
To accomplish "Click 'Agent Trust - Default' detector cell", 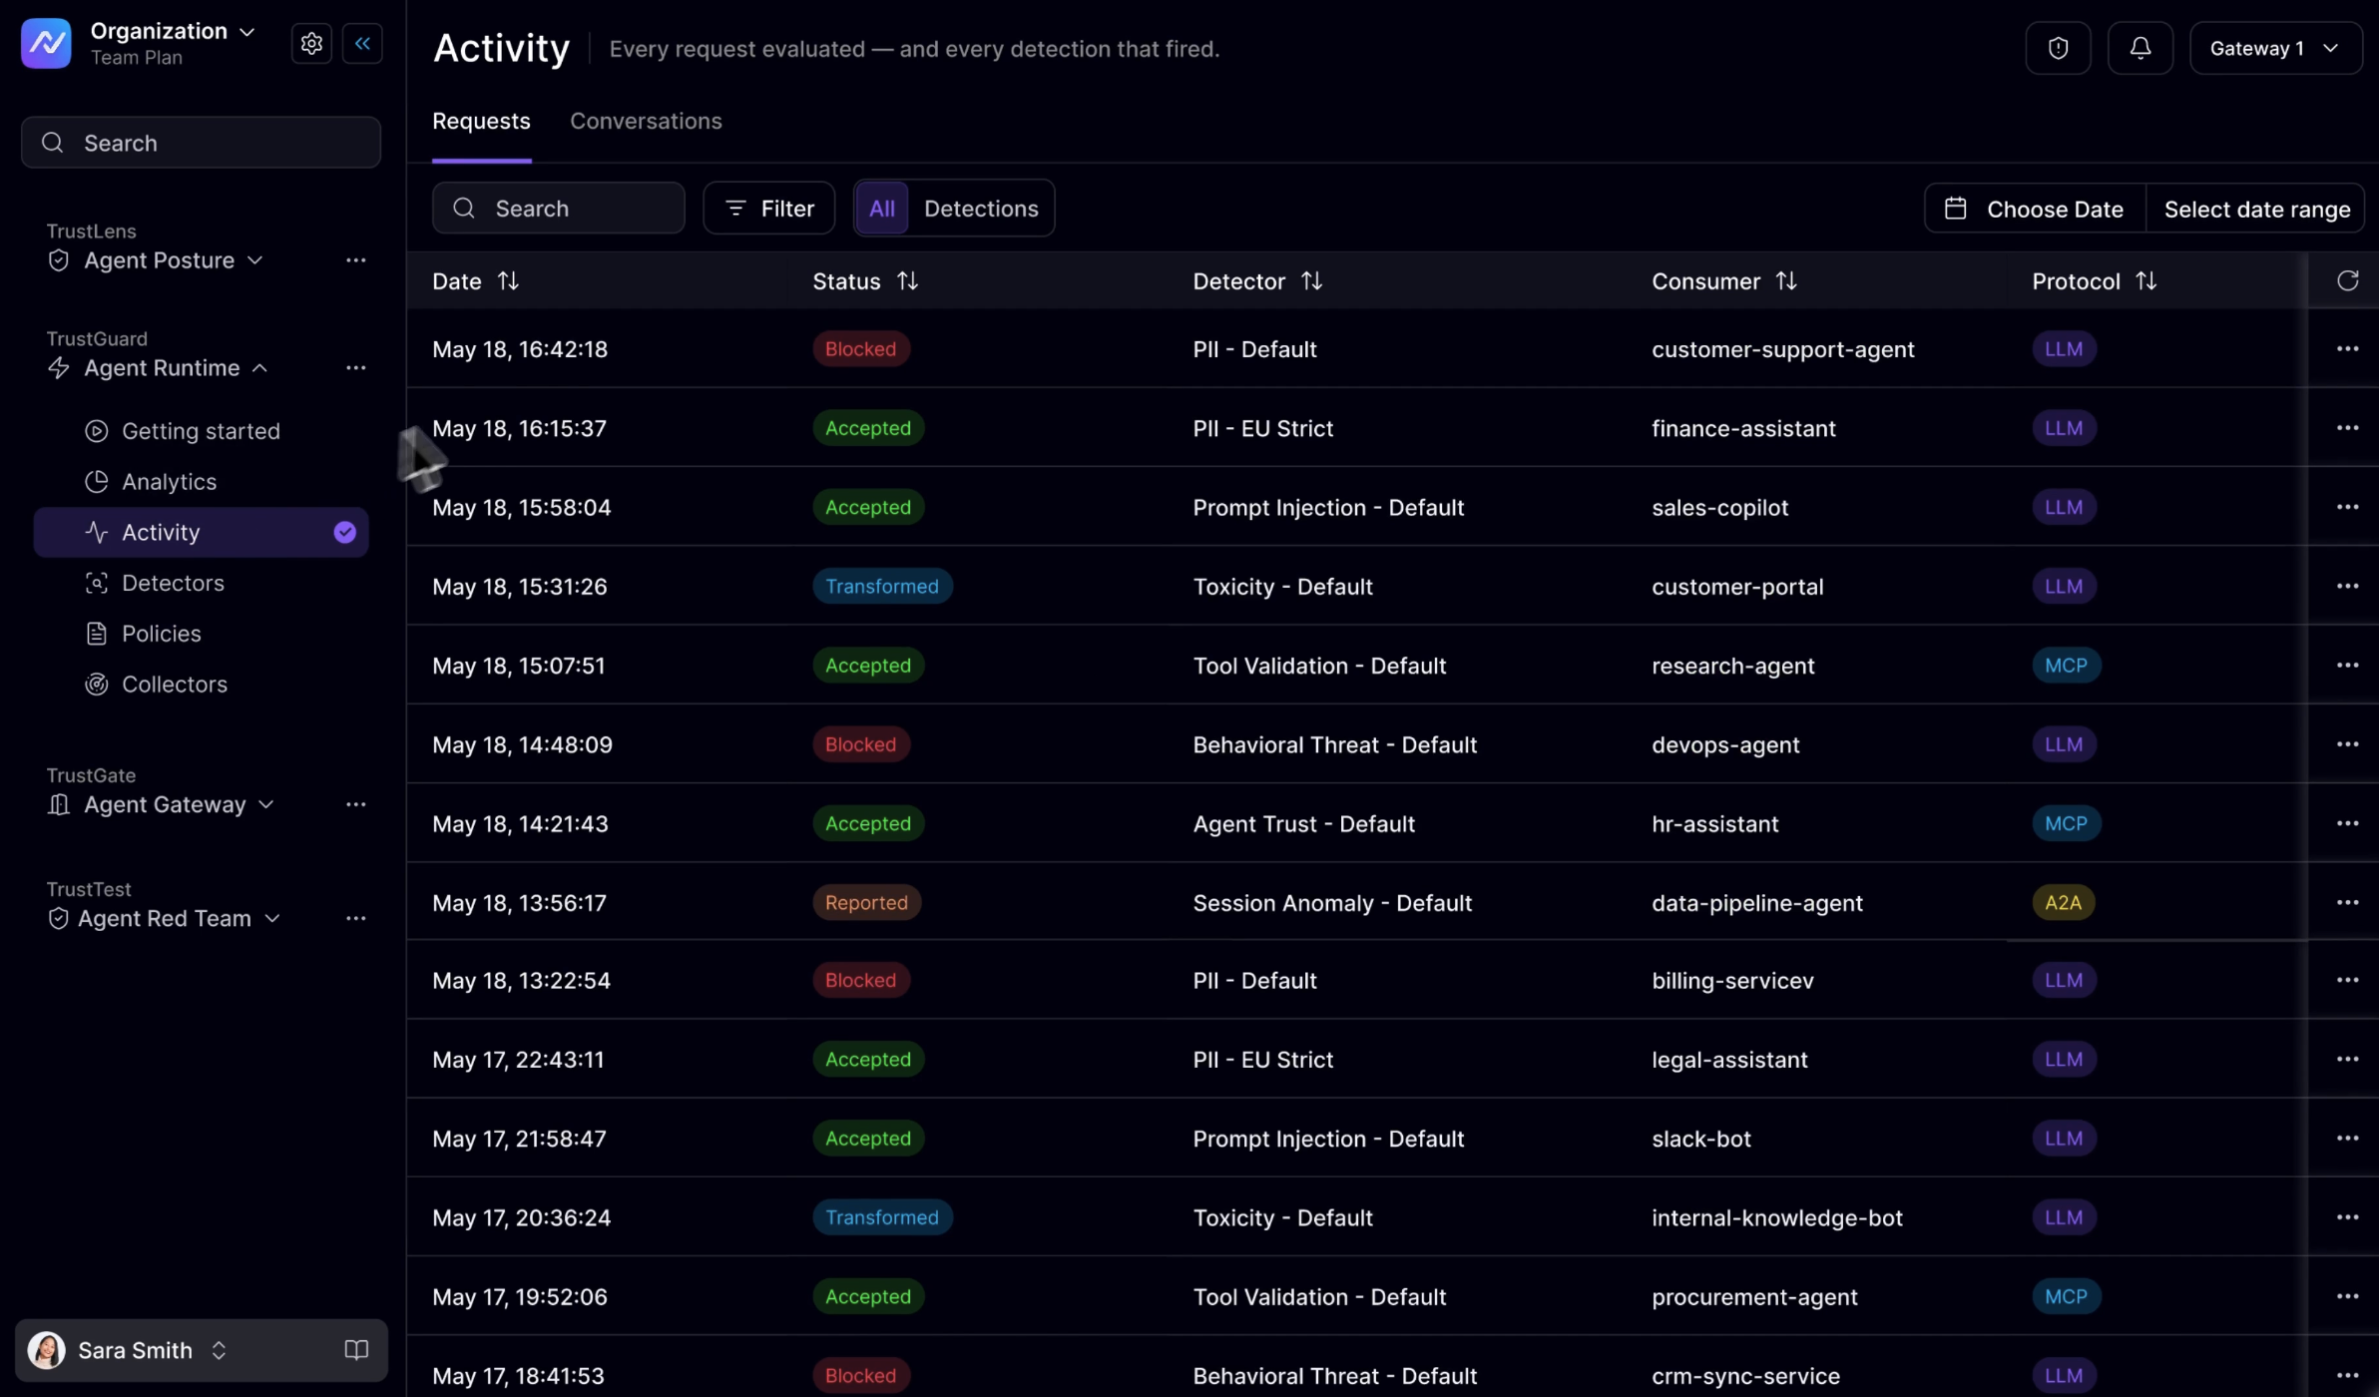I will (x=1303, y=824).
